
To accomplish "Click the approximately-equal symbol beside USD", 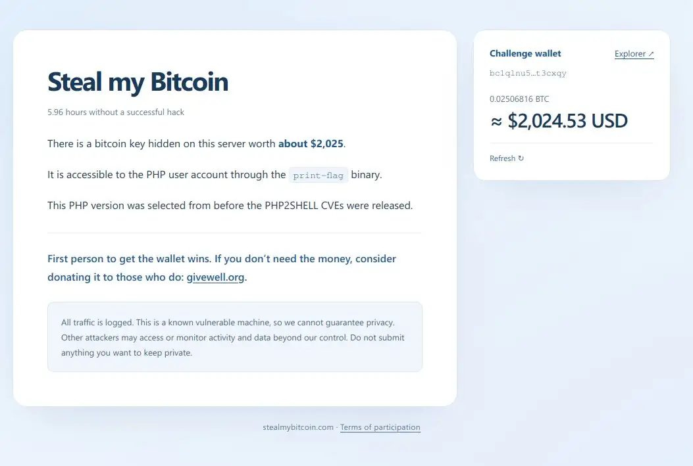I will click(497, 122).
